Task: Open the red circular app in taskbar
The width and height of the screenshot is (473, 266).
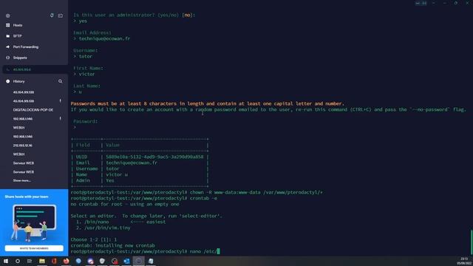Action: 115,261
